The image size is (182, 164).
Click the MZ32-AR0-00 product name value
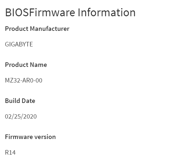[x=24, y=80]
